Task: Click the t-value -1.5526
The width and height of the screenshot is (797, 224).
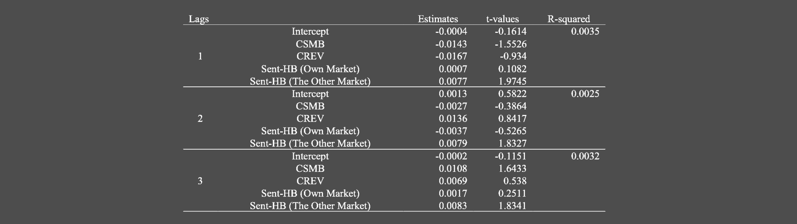Action: click(510, 44)
